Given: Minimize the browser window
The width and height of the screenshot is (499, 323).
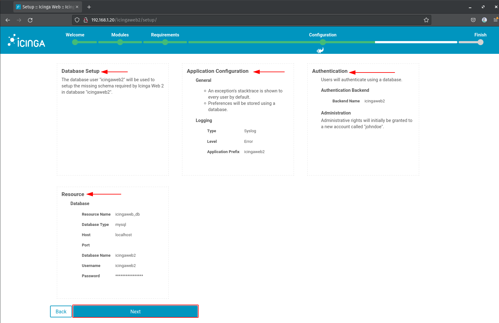Looking at the screenshot, I should pos(470,7).
